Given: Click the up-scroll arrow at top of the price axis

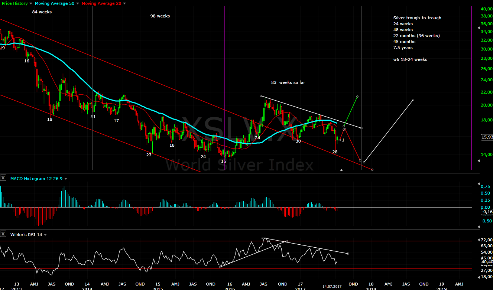Looking at the screenshot, I should pyautogui.click(x=479, y=27).
